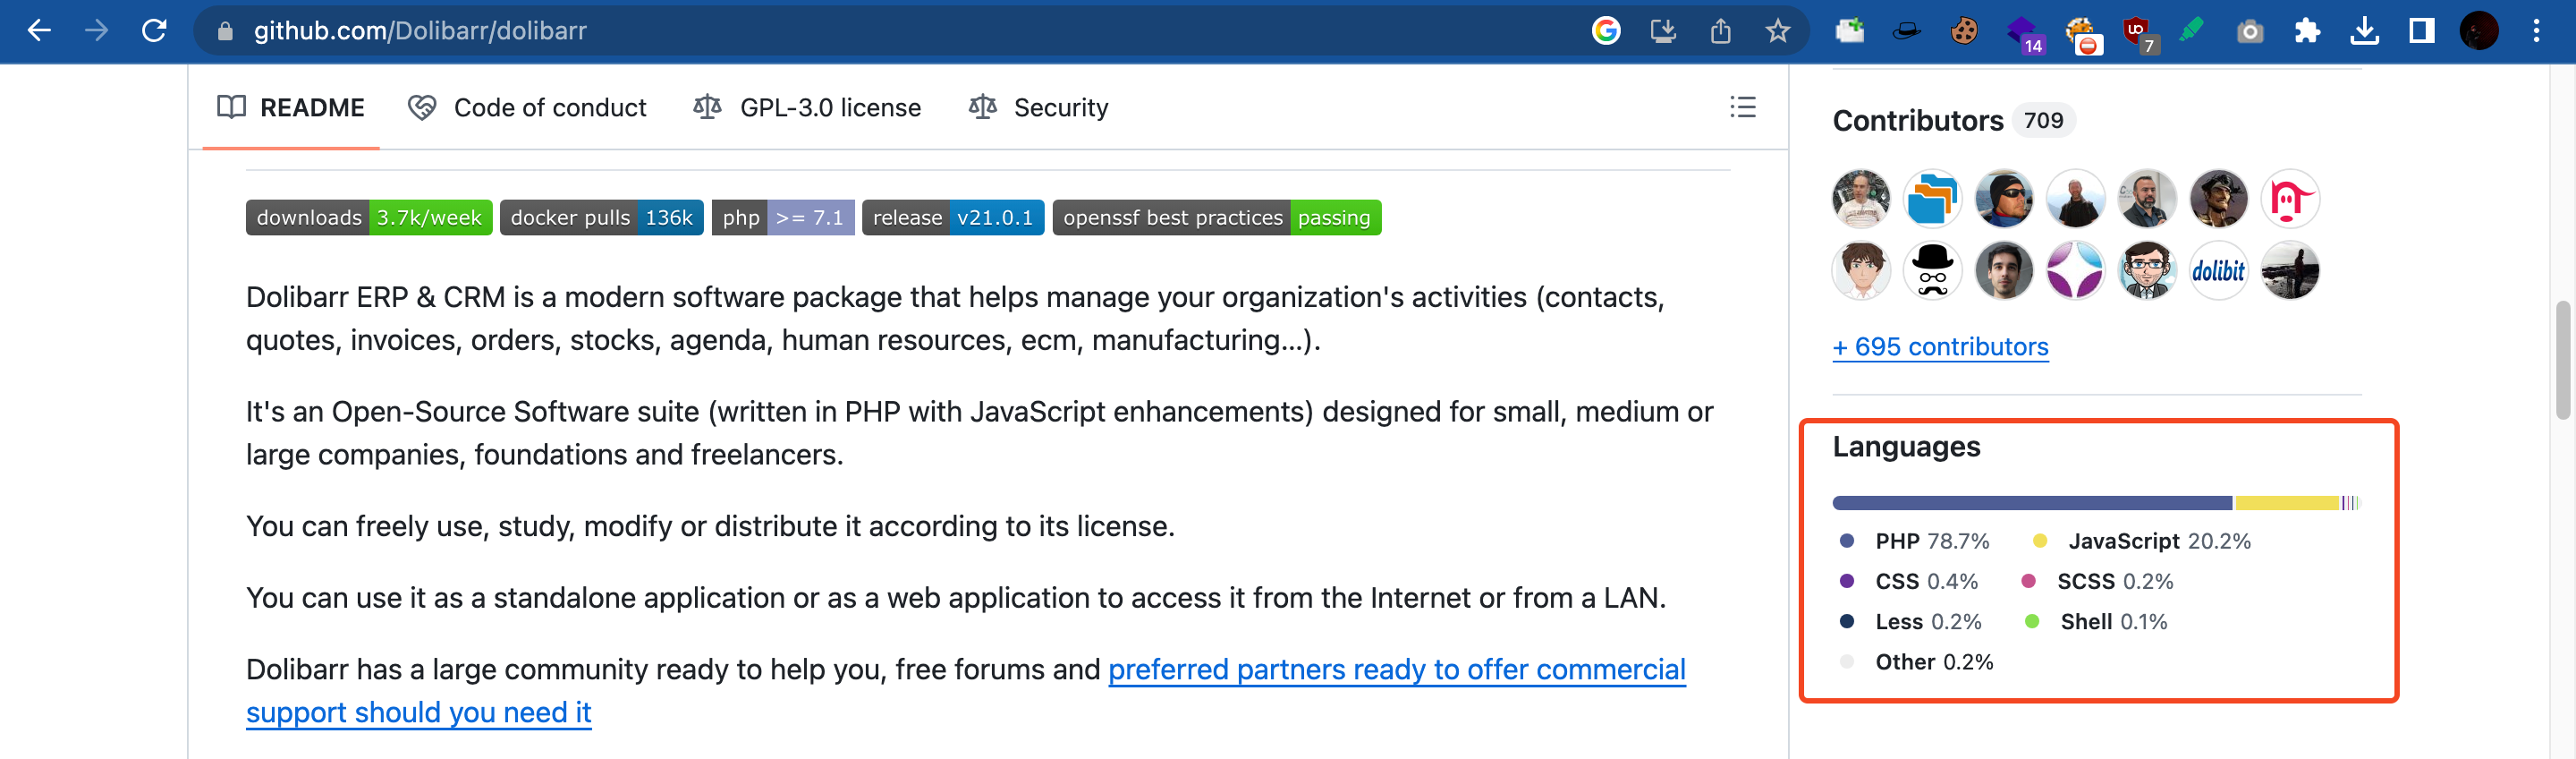Open the Security tab
The image size is (2576, 759).
coord(1038,107)
